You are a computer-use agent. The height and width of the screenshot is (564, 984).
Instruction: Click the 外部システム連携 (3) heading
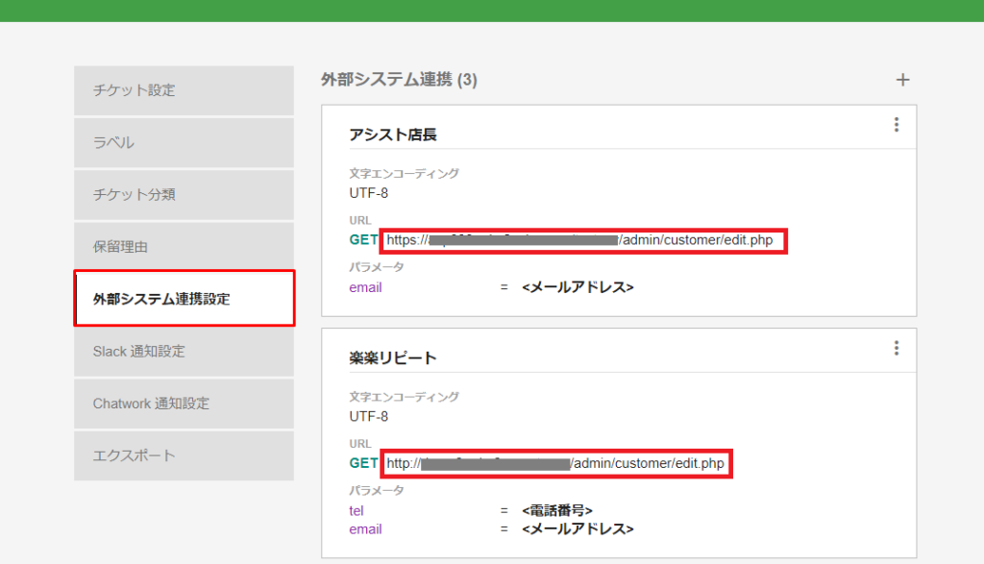[399, 80]
